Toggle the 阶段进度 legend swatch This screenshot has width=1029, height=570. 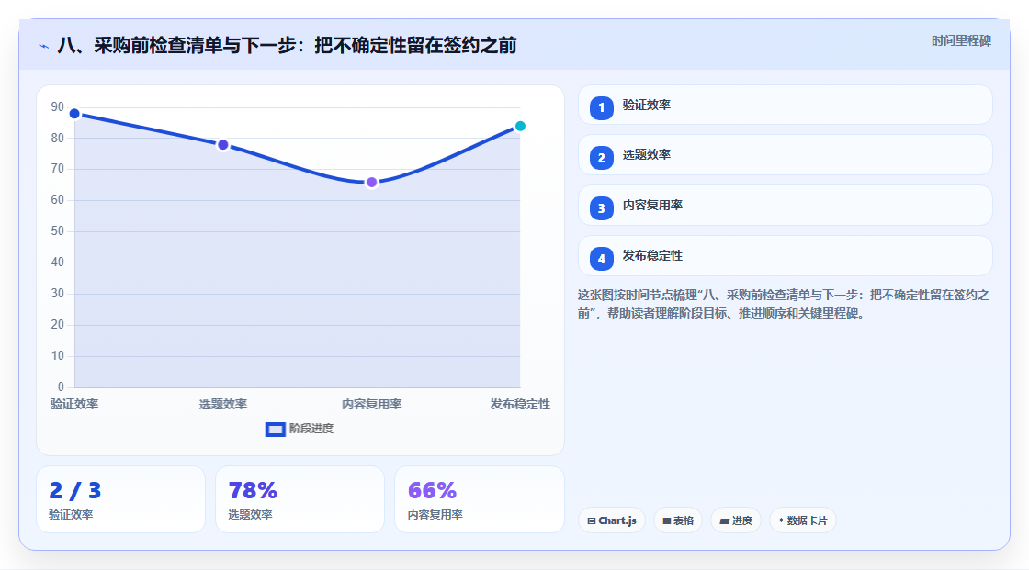[x=275, y=429]
